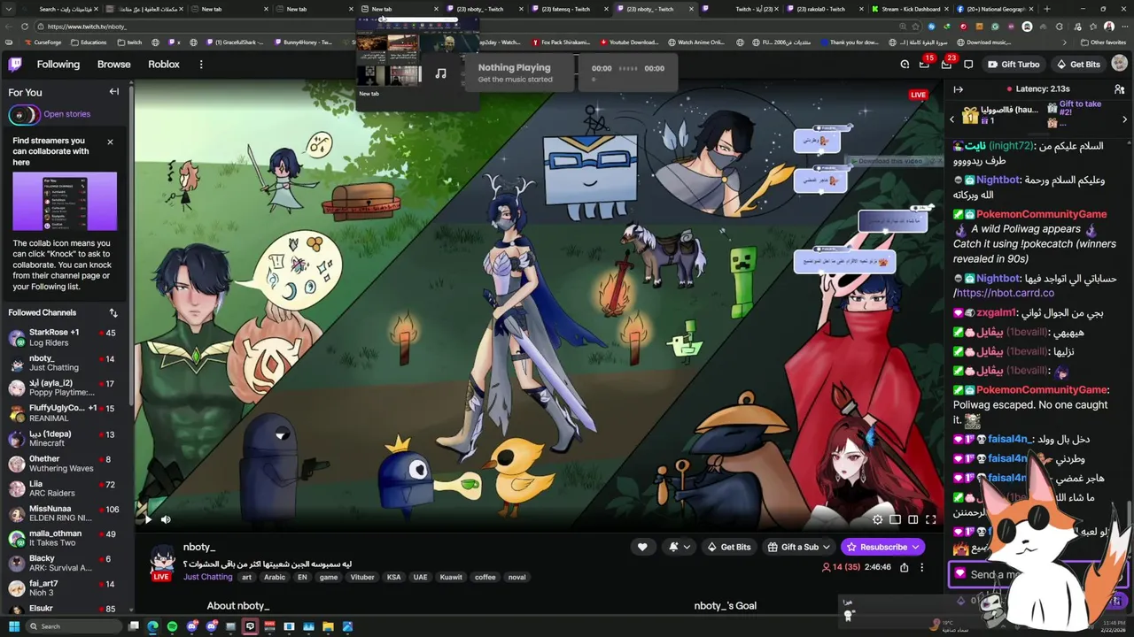Image resolution: width=1134 pixels, height=637 pixels.
Task: Enter fullscreen on the video player
Action: (x=930, y=519)
